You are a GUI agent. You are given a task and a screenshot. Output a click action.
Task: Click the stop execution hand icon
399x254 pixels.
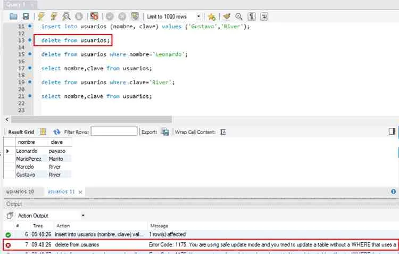[79, 17]
